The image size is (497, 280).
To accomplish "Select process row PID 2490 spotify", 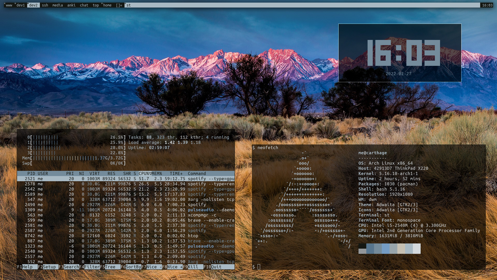I will click(x=126, y=205).
